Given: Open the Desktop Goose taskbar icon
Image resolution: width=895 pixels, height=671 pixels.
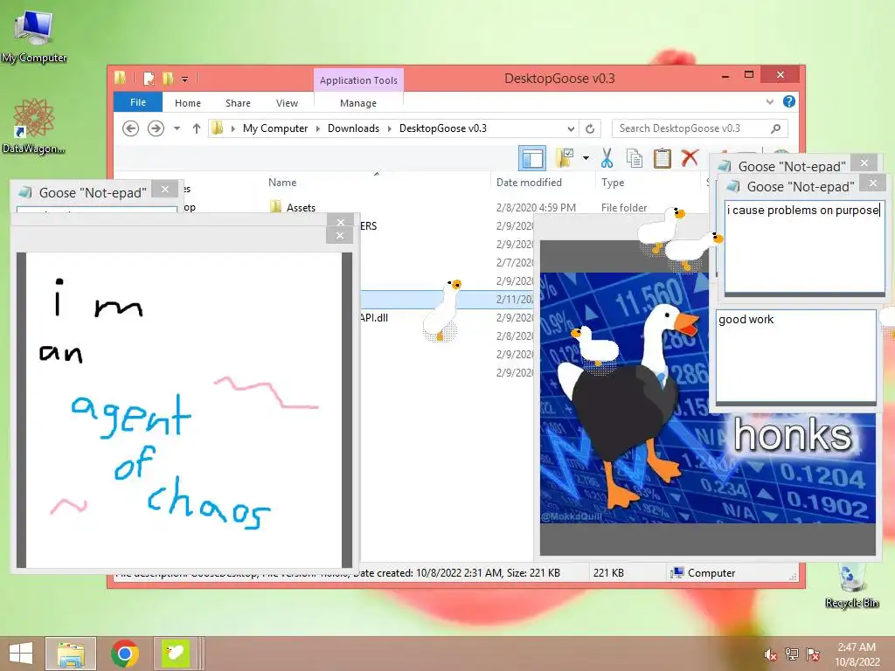Looking at the screenshot, I should click(176, 654).
